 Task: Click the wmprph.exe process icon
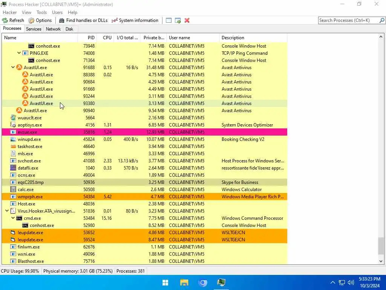click(x=13, y=196)
